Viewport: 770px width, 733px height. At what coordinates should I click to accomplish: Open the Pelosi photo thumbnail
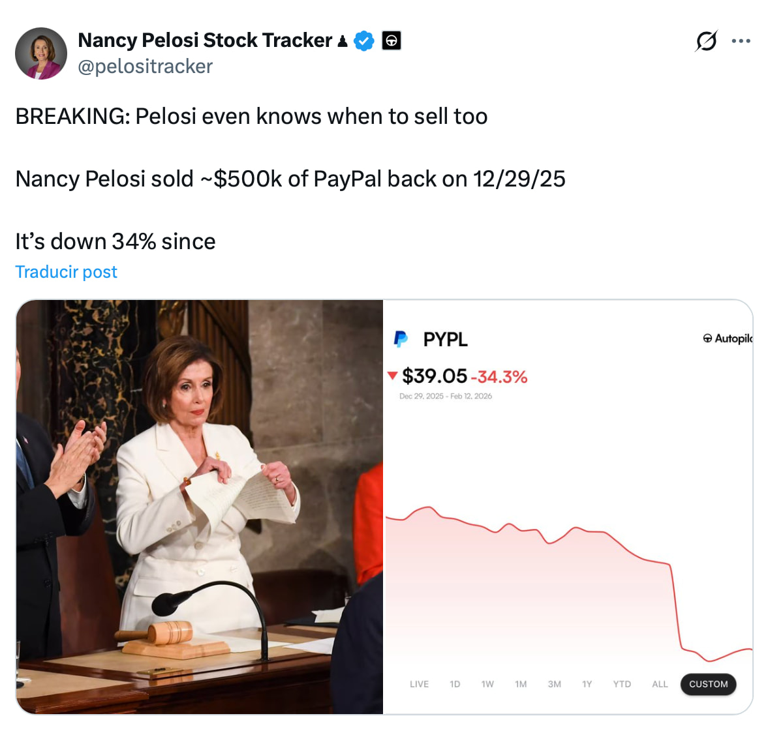click(200, 506)
